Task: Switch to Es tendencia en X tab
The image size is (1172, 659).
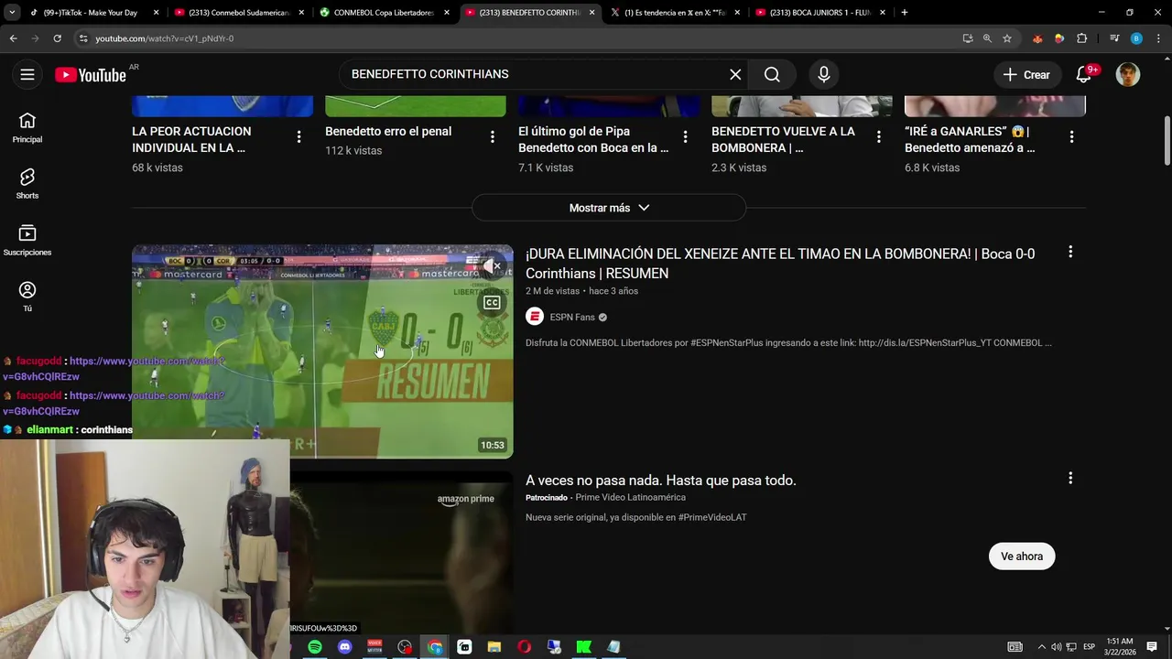Action: pos(675,13)
